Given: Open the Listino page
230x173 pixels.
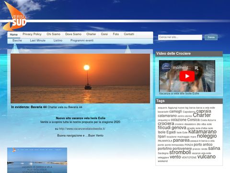Looking at the screenshot, I should pos(58,40).
